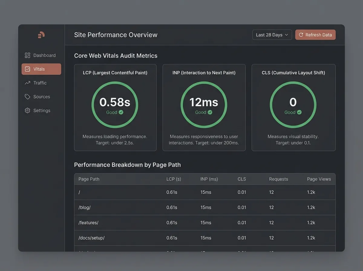Screen dimensions: 363x271
Task: Open the Dashboard menu item
Action: pos(41,55)
